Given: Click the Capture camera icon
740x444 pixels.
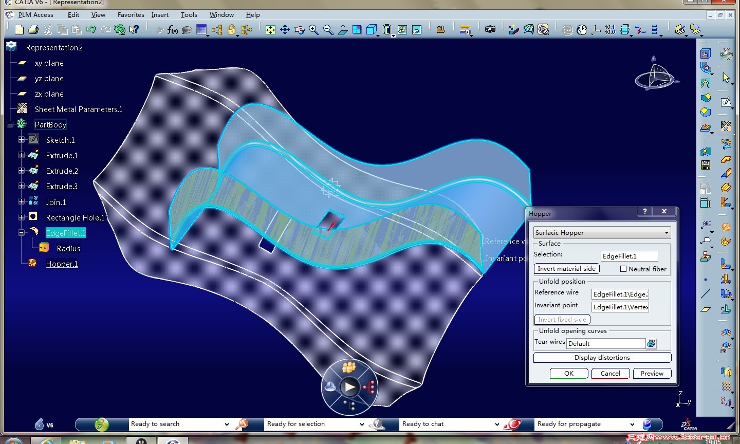Looking at the screenshot, I should [490, 30].
